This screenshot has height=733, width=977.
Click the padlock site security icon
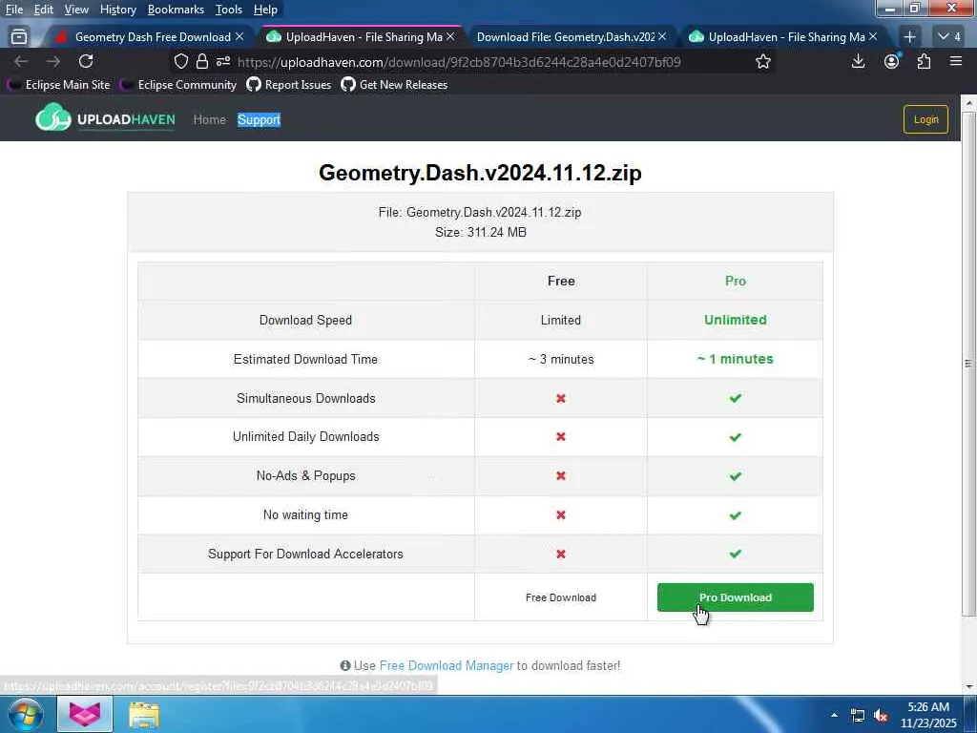pyautogui.click(x=202, y=61)
